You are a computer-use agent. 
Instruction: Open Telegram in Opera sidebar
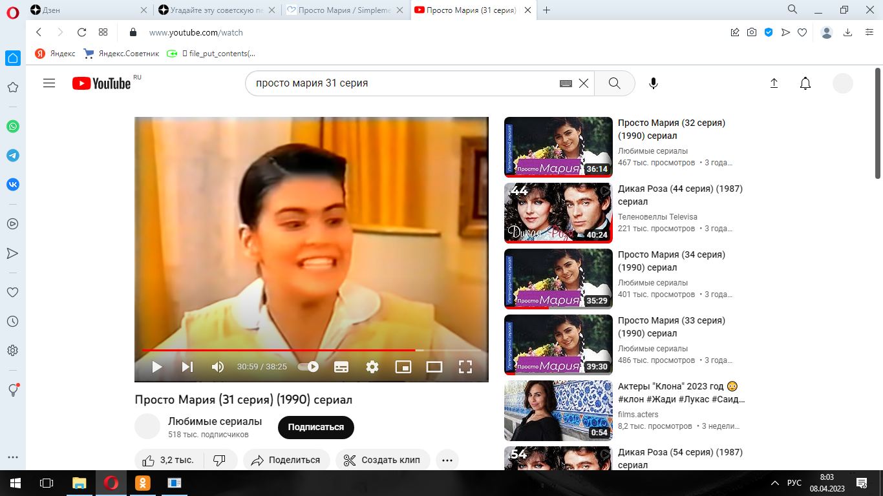point(13,156)
